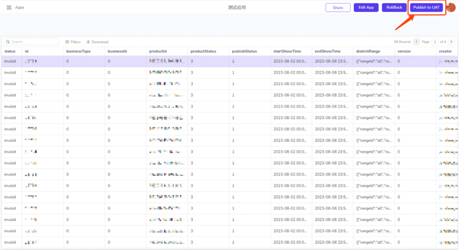
Task: Click Publish to UAT button
Action: (426, 8)
